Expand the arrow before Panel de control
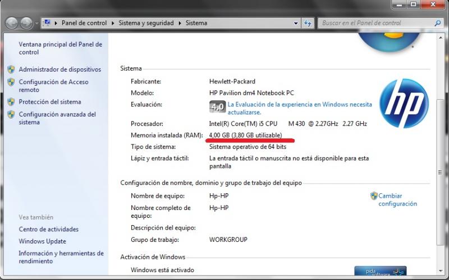This screenshot has width=449, height=280. 56,23
